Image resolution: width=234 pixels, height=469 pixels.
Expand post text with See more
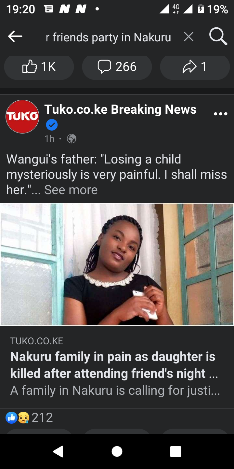(71, 190)
